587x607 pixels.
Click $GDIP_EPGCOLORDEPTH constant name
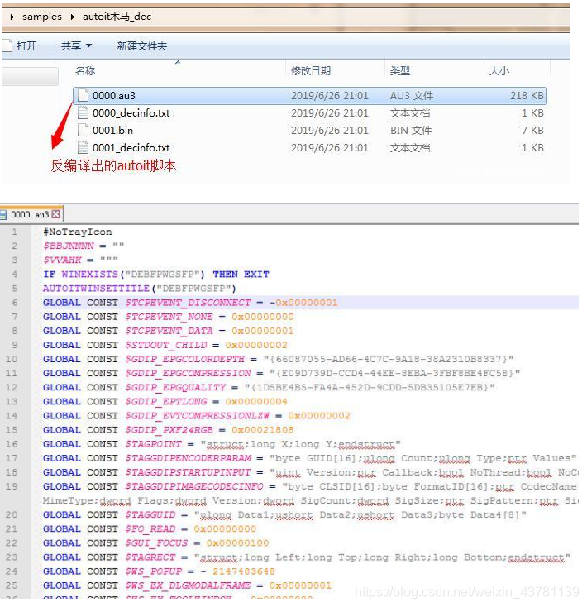[x=185, y=359]
